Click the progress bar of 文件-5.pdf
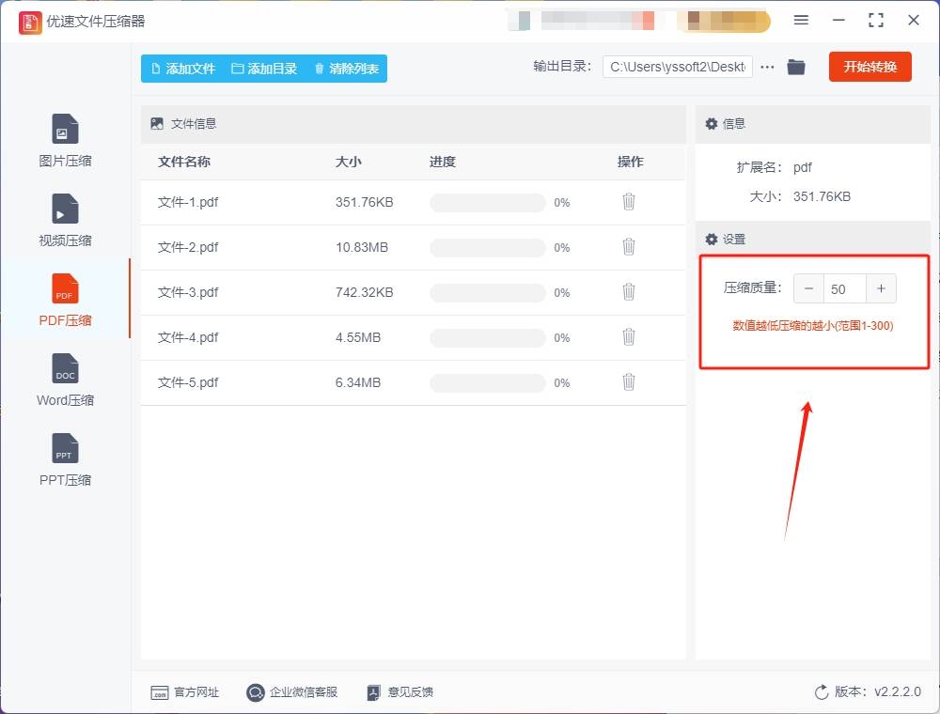The image size is (940, 714). click(487, 382)
